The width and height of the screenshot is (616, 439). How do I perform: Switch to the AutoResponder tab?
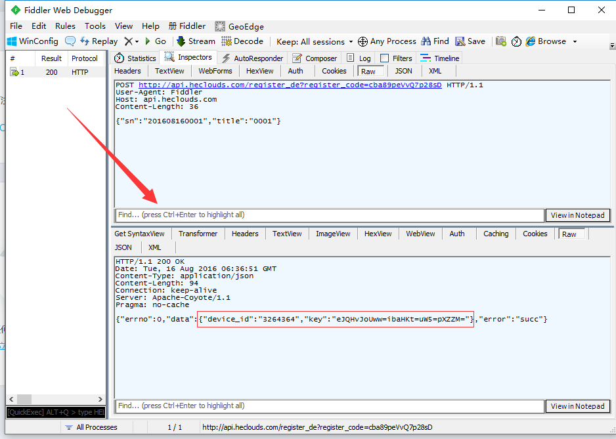click(253, 58)
